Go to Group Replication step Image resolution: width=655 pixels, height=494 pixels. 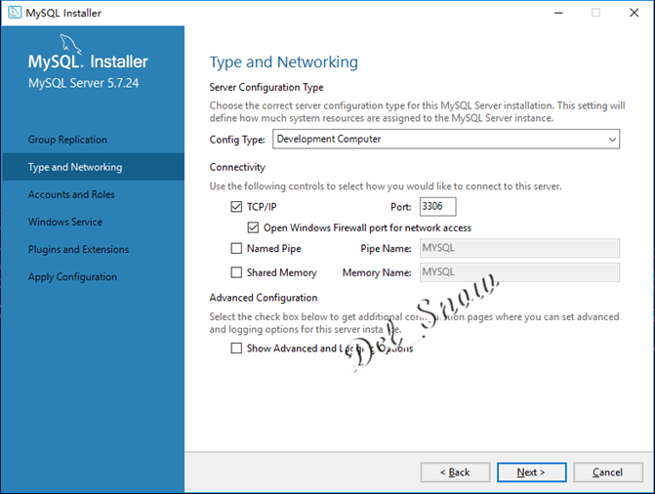coord(67,140)
